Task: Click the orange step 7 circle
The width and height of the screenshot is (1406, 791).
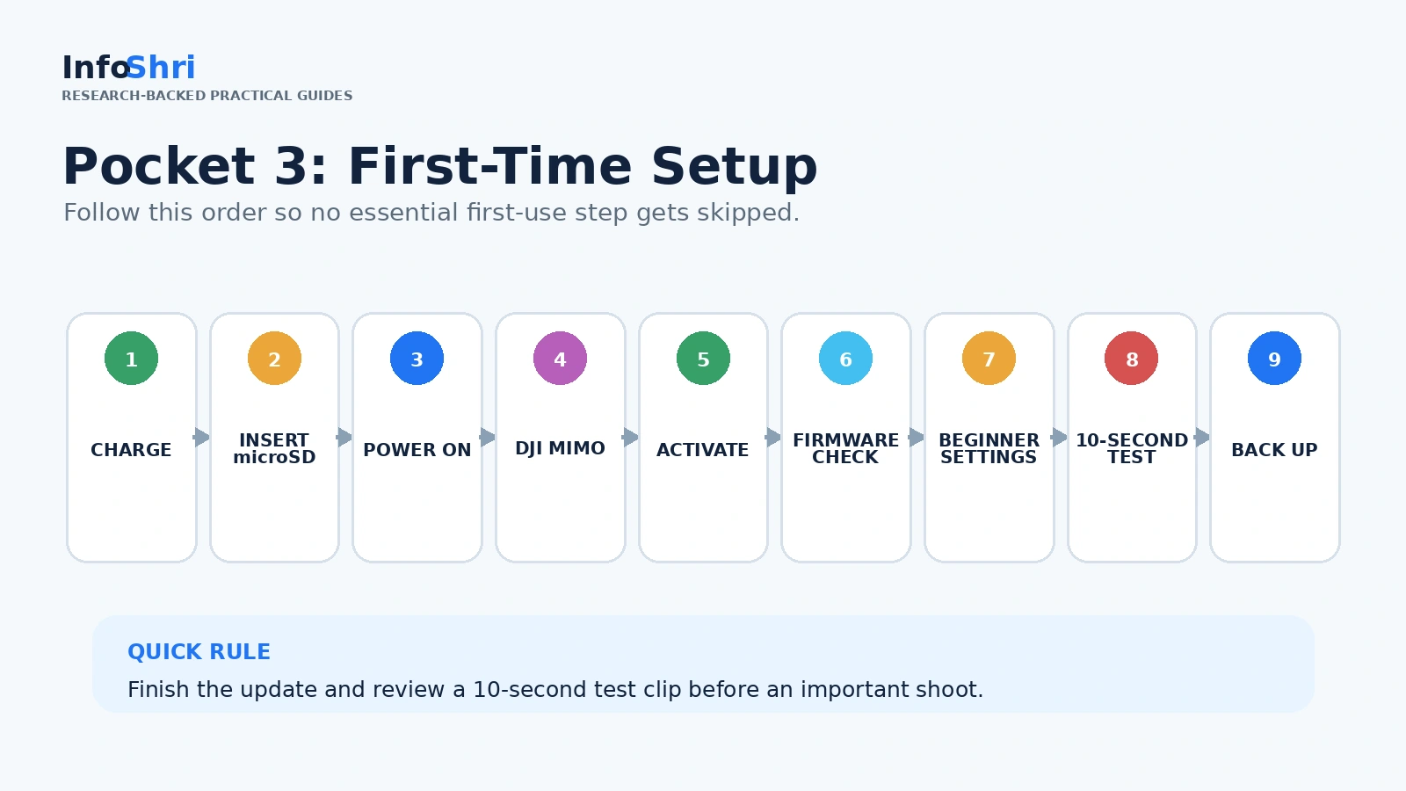Action: click(989, 358)
